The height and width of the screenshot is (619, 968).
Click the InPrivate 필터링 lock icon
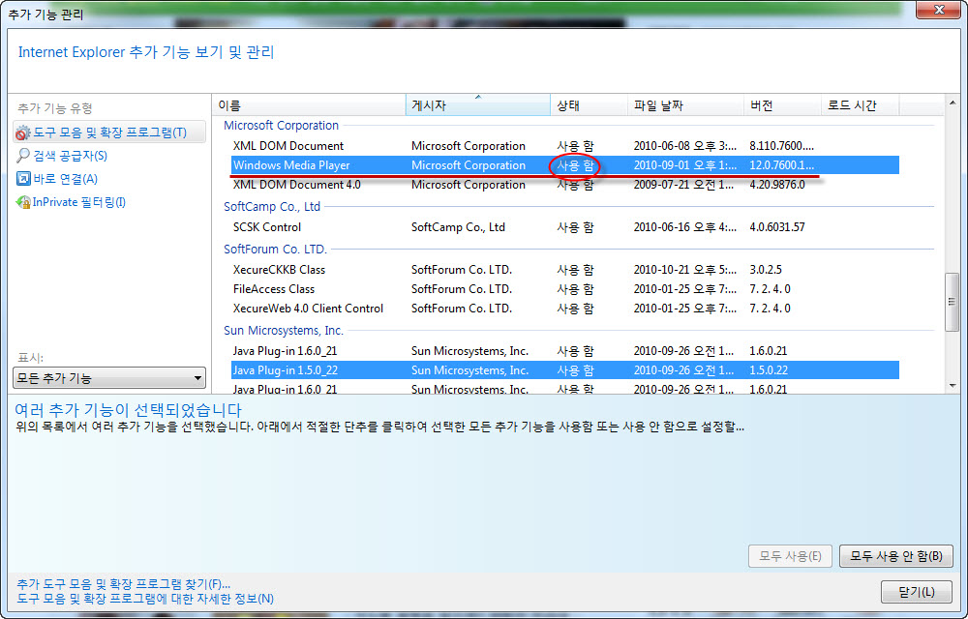[23, 202]
